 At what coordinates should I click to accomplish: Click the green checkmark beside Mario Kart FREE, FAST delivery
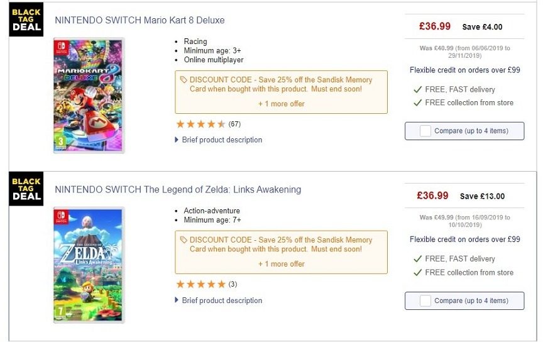(x=417, y=90)
